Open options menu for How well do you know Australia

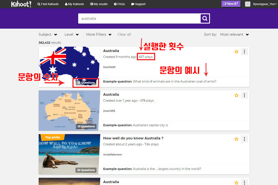point(244,139)
